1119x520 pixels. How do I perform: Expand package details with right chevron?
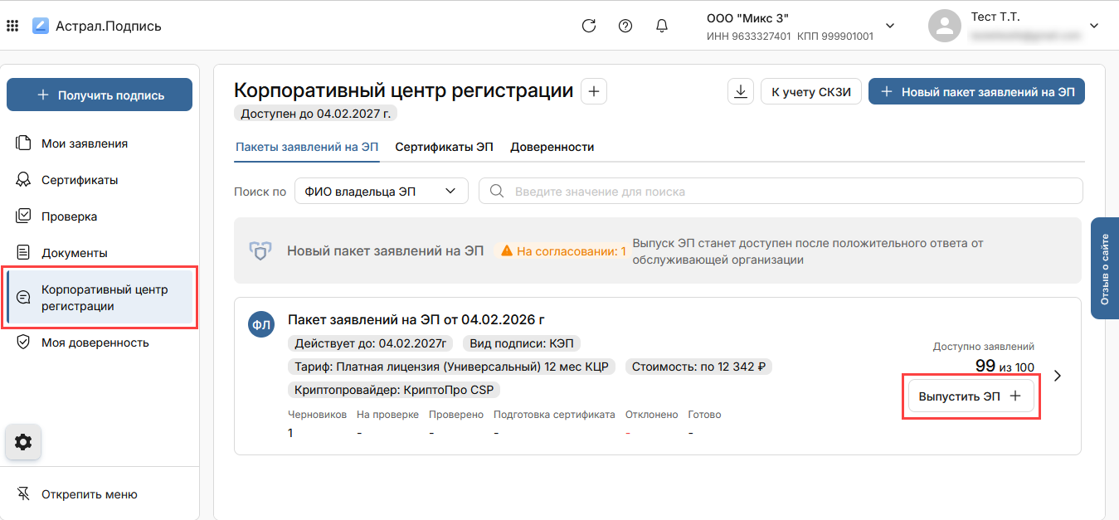pyautogui.click(x=1058, y=376)
